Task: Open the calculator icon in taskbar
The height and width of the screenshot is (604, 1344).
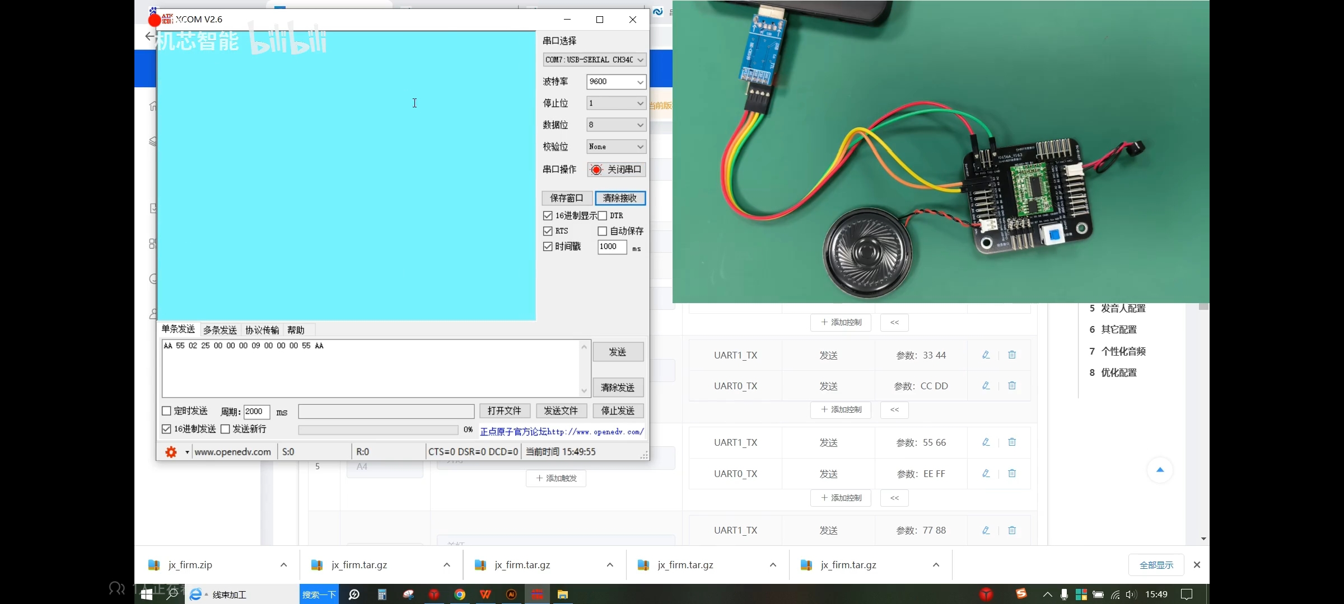Action: pos(382,594)
